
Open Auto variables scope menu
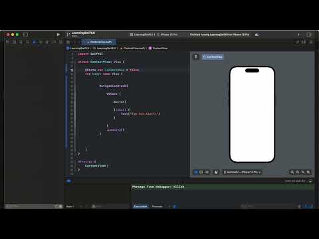point(70,206)
